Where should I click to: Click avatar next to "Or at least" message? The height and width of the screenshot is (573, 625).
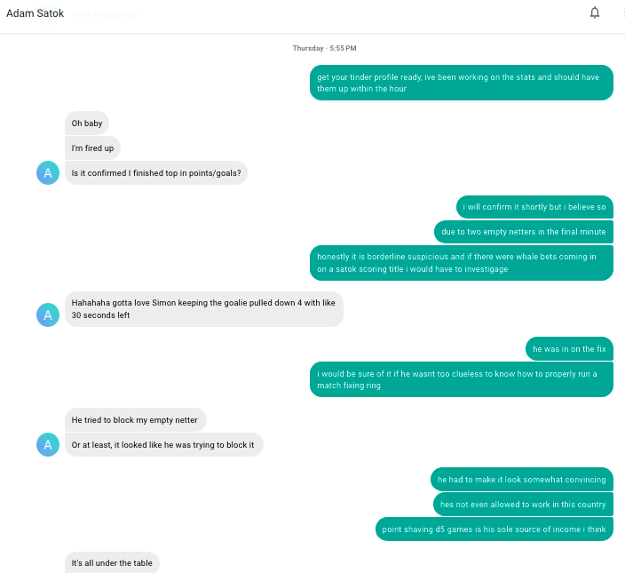[x=48, y=445]
